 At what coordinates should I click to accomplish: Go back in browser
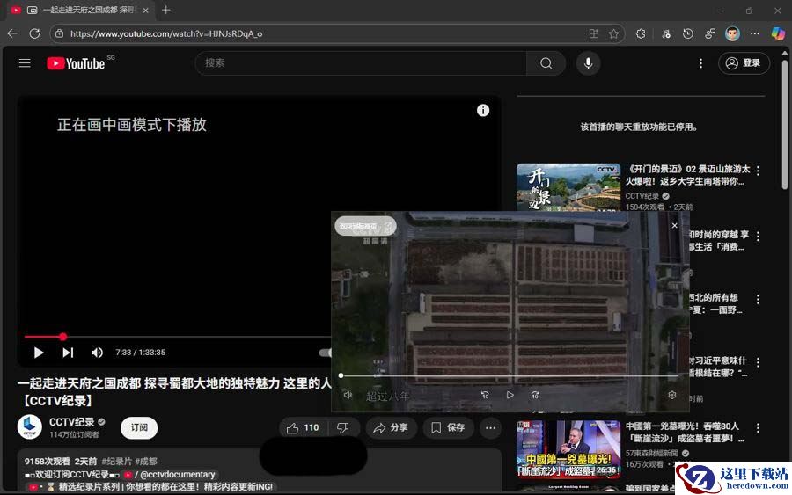pos(12,33)
